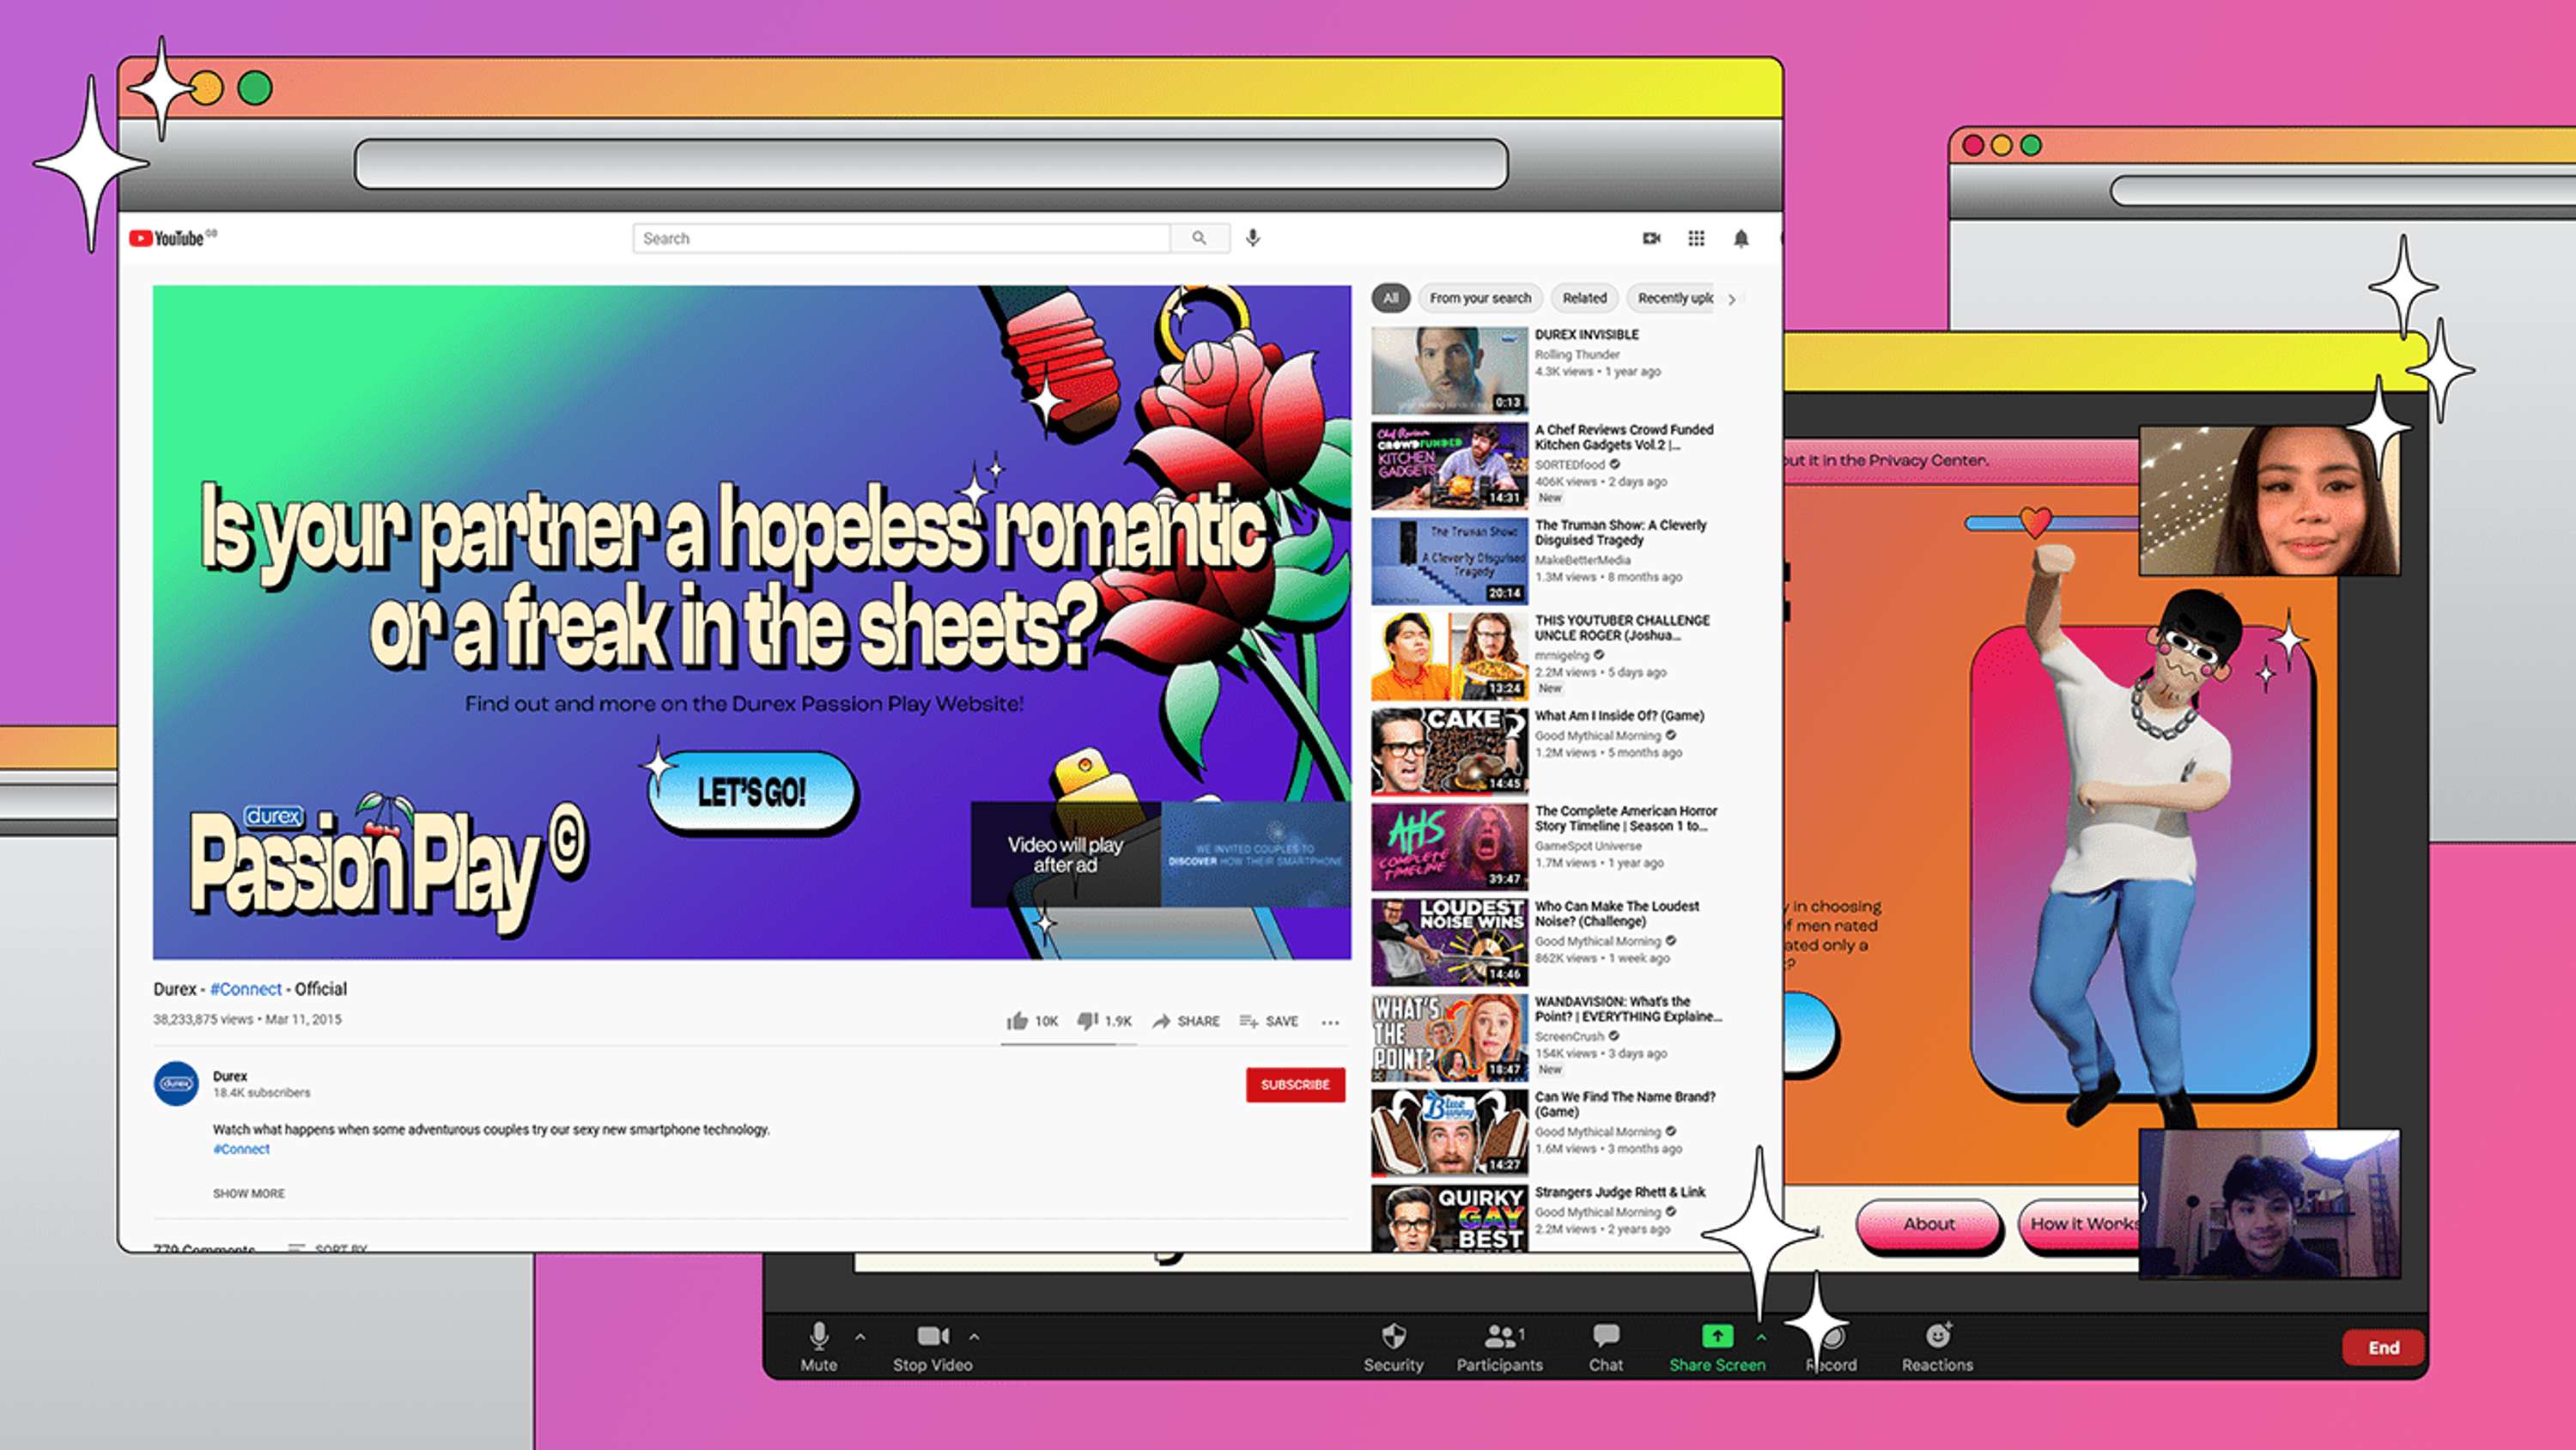Open the notifications bell
The image size is (2576, 1450).
click(x=1741, y=238)
